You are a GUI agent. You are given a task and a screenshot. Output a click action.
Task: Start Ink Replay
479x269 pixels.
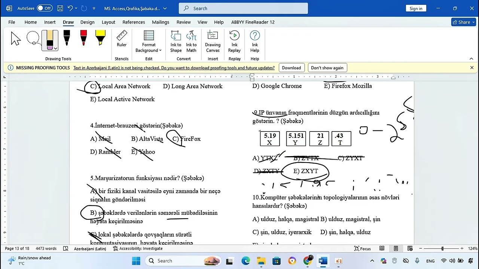tap(234, 41)
